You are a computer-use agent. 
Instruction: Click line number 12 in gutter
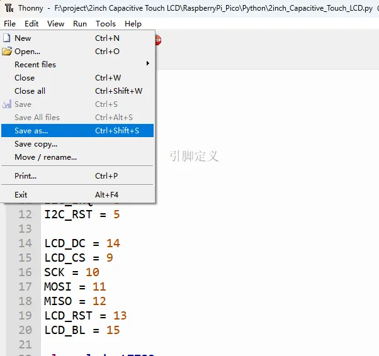click(x=25, y=214)
